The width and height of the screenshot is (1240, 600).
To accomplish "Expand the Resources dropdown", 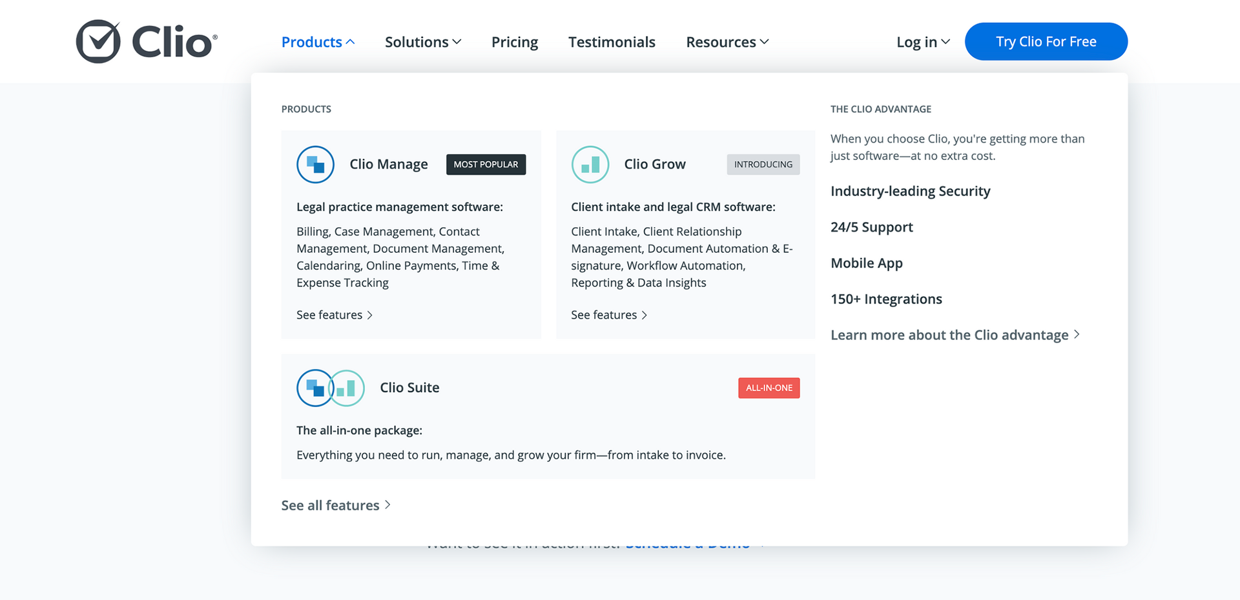I will pos(727,42).
